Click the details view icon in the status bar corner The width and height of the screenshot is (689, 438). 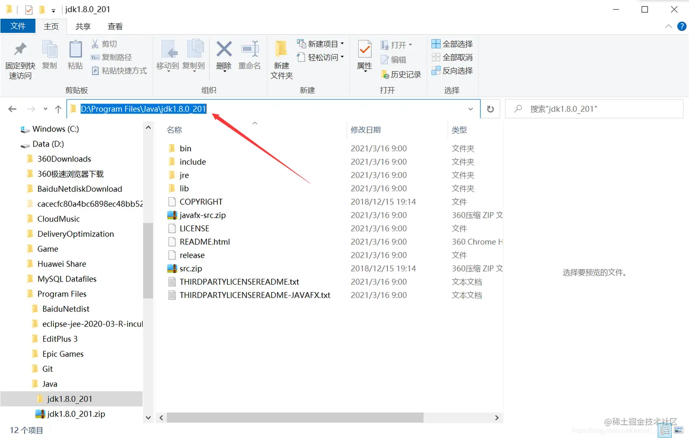665,430
